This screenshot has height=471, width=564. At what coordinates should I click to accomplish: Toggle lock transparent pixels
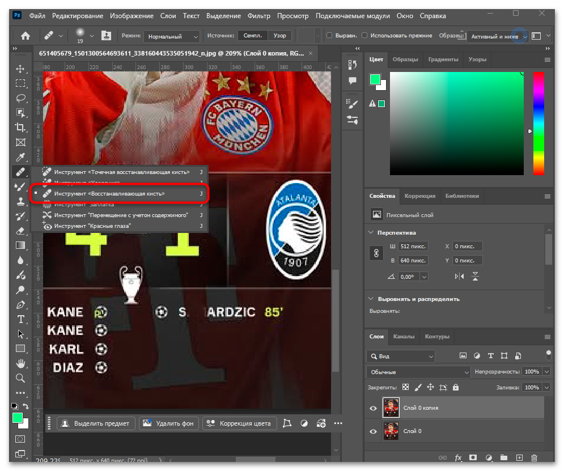[405, 387]
